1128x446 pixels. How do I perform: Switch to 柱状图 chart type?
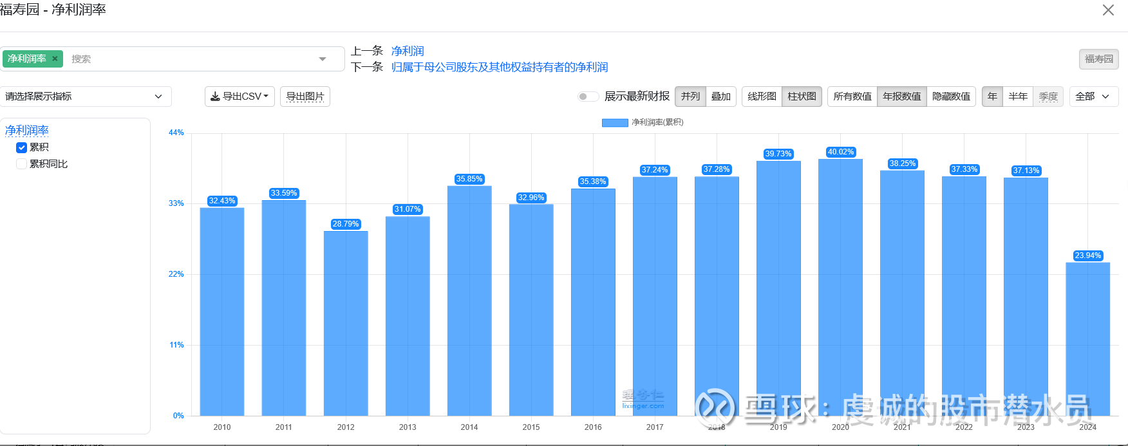[802, 97]
